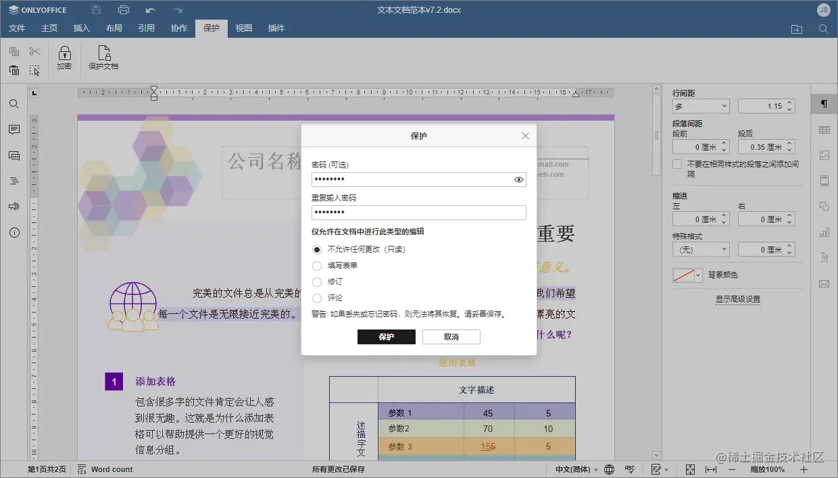Open the Comments panel
The width and height of the screenshot is (838, 478).
[14, 129]
